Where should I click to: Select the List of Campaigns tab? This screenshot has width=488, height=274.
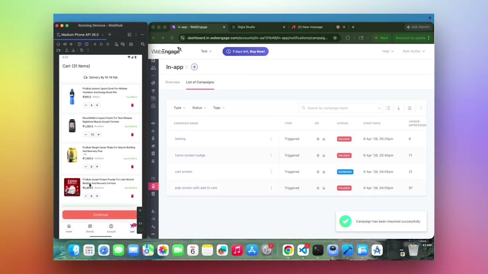[x=200, y=82]
